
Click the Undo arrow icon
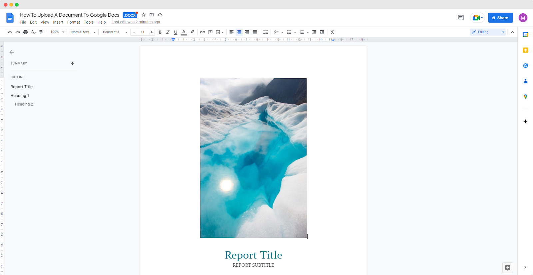coord(10,32)
